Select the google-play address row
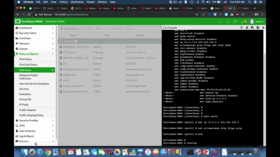The image size is (280, 157). click(x=110, y=75)
